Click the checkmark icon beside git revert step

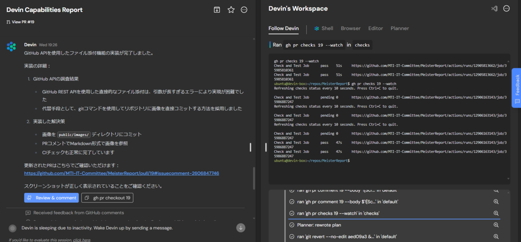pyautogui.click(x=292, y=237)
